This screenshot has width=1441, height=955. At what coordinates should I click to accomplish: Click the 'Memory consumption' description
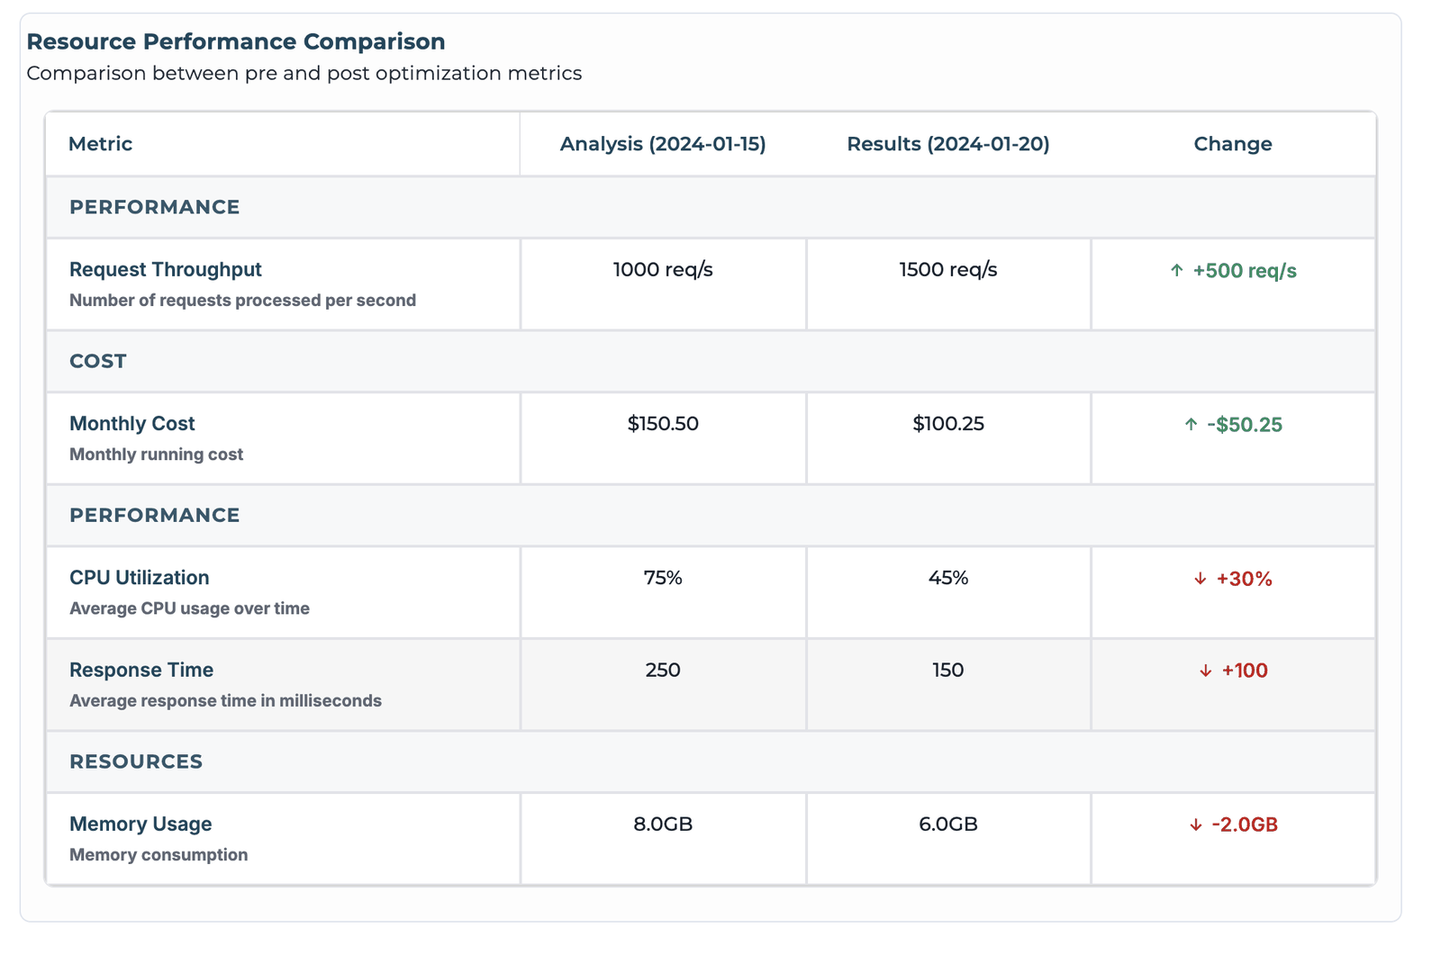click(159, 854)
